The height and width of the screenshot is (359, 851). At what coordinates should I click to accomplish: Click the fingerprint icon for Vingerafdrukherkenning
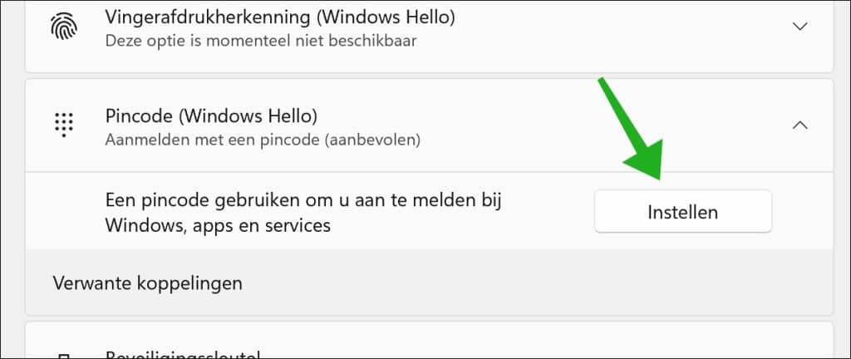tap(63, 26)
